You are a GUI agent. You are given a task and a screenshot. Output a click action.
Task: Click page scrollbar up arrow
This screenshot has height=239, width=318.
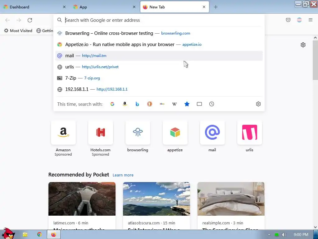[x=315, y=38]
